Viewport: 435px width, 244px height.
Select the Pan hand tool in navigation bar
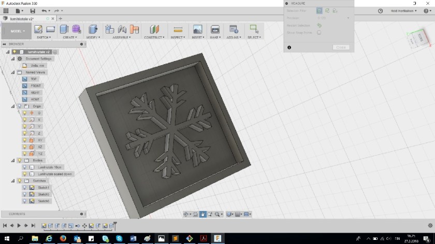[x=203, y=214]
